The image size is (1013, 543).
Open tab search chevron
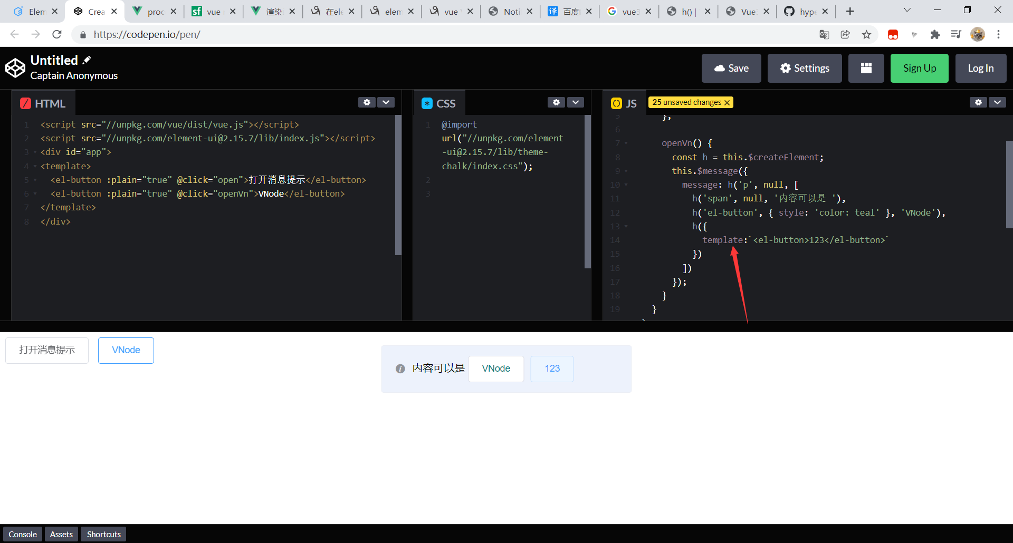907,10
